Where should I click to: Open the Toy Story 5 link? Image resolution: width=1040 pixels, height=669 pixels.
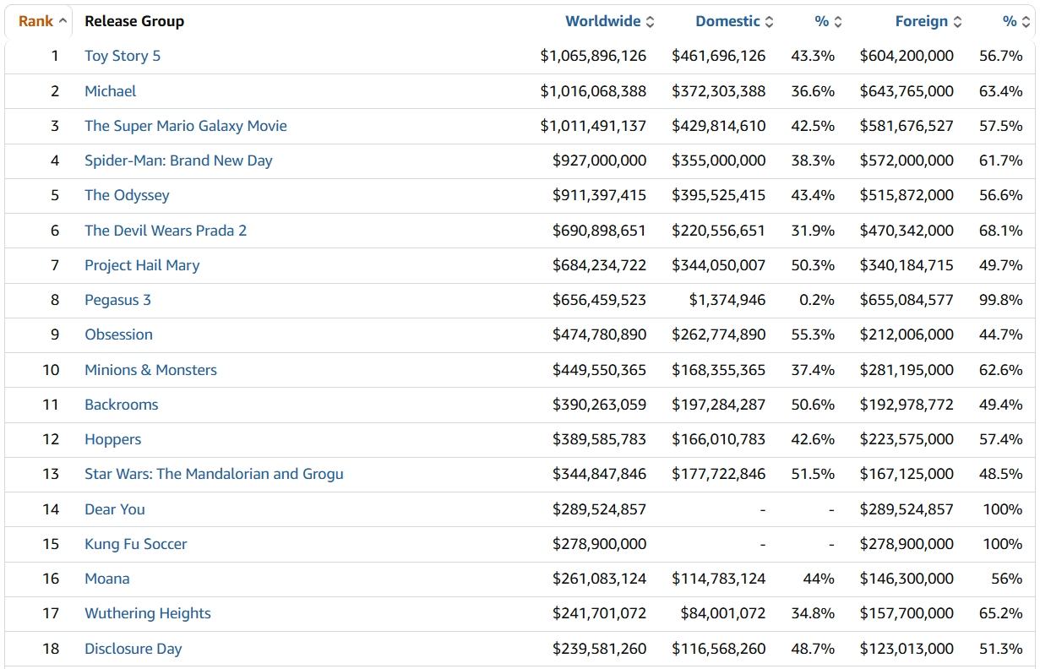(x=123, y=56)
